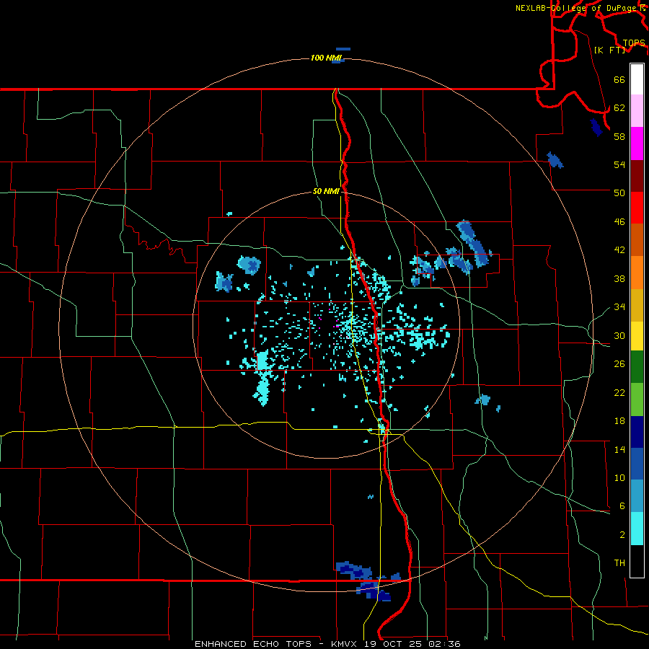Click the legend value 38
Image resolution: width=649 pixels, height=649 pixels.
619,278
